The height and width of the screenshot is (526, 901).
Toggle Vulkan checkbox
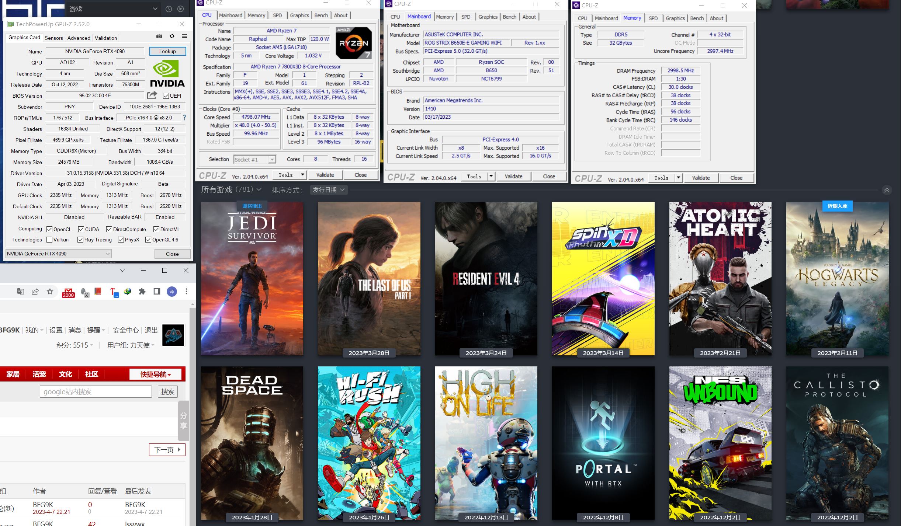click(x=49, y=240)
